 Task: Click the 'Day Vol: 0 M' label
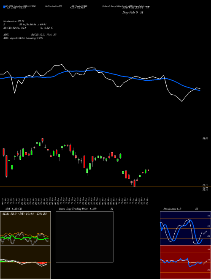pos(133,13)
